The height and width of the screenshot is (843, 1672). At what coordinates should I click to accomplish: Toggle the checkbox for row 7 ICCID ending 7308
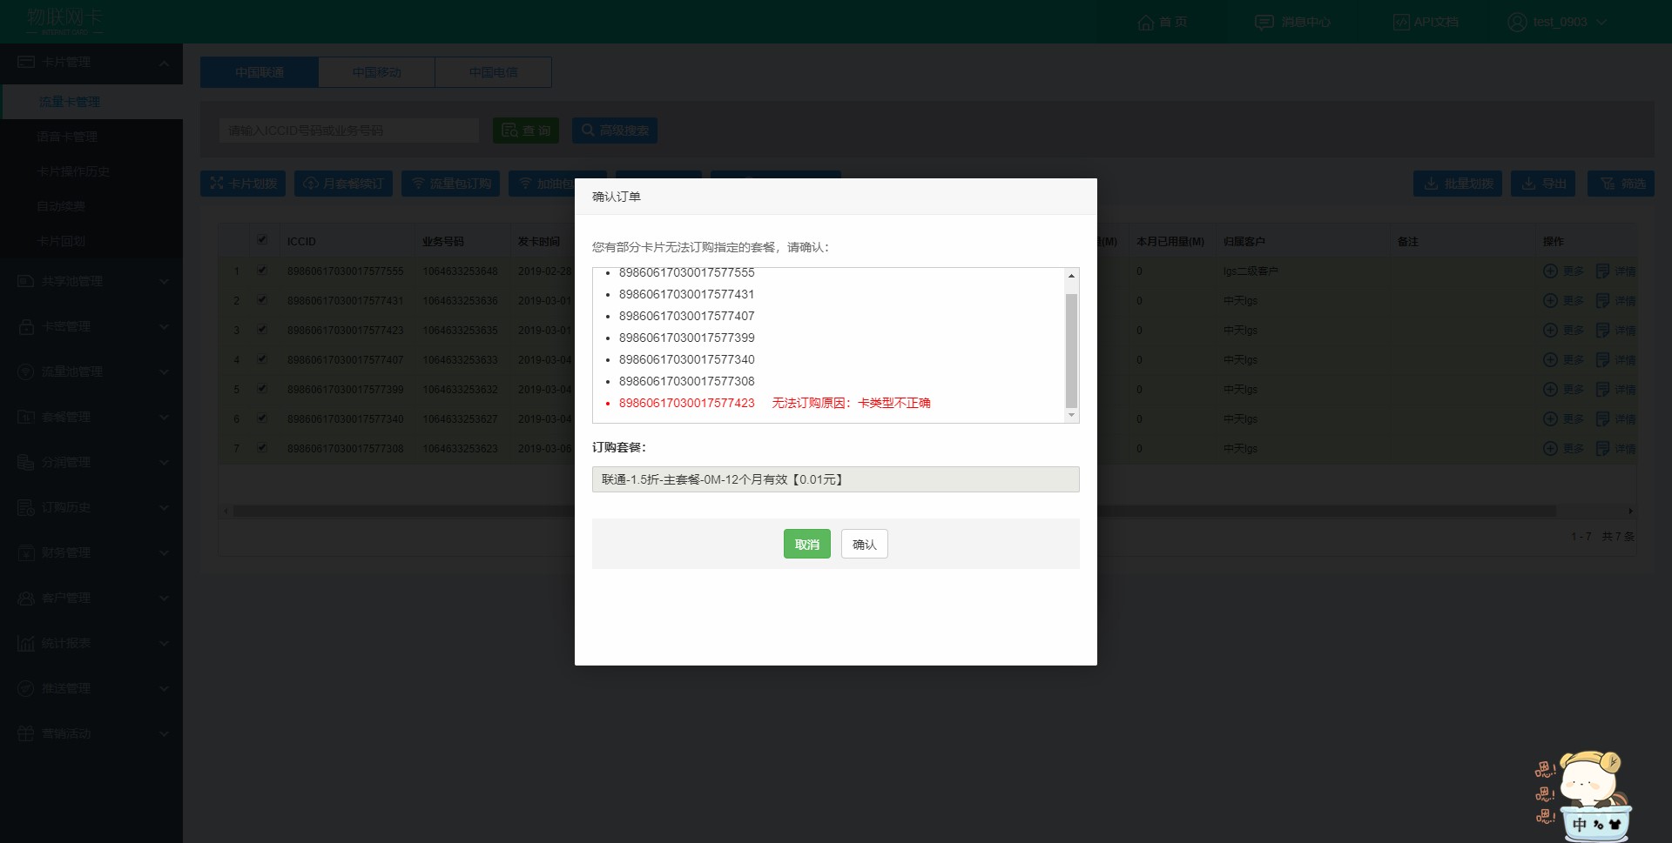click(262, 448)
